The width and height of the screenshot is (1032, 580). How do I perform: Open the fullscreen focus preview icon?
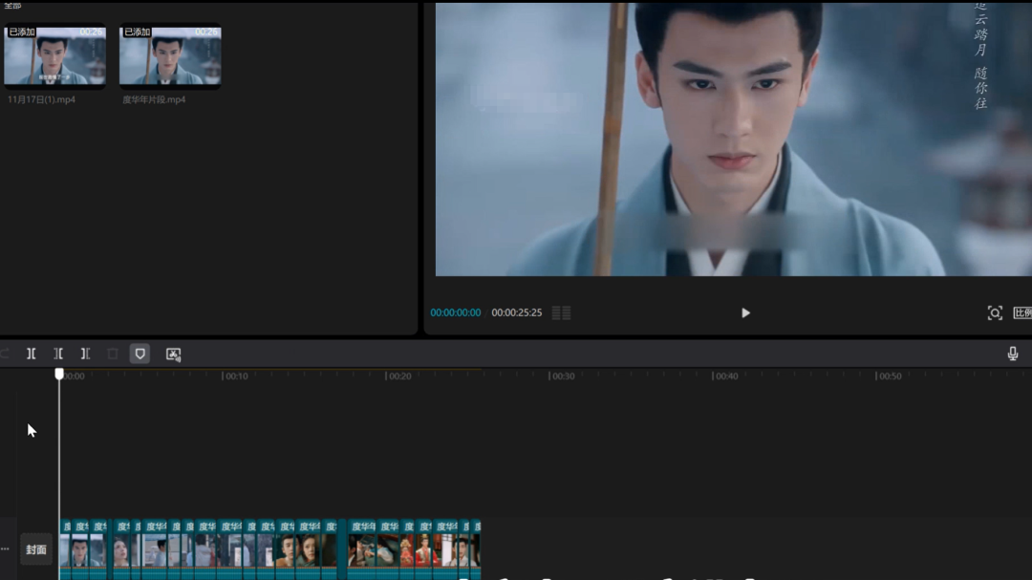coord(995,313)
